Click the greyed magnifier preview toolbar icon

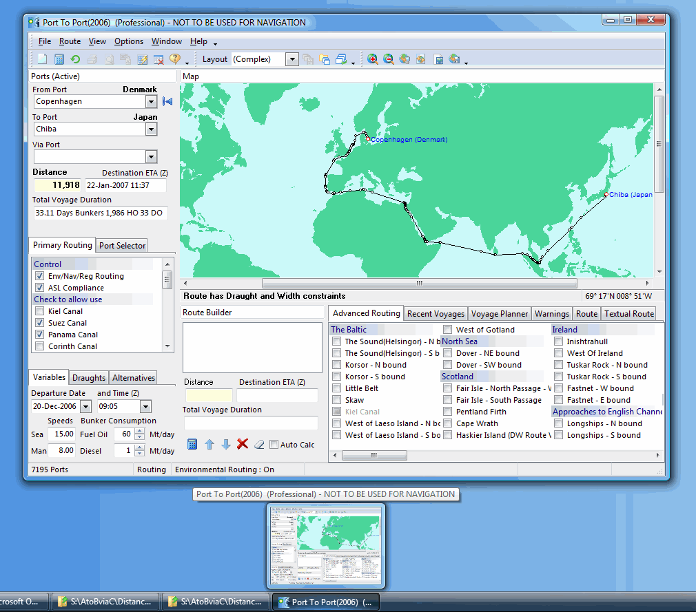tap(109, 59)
